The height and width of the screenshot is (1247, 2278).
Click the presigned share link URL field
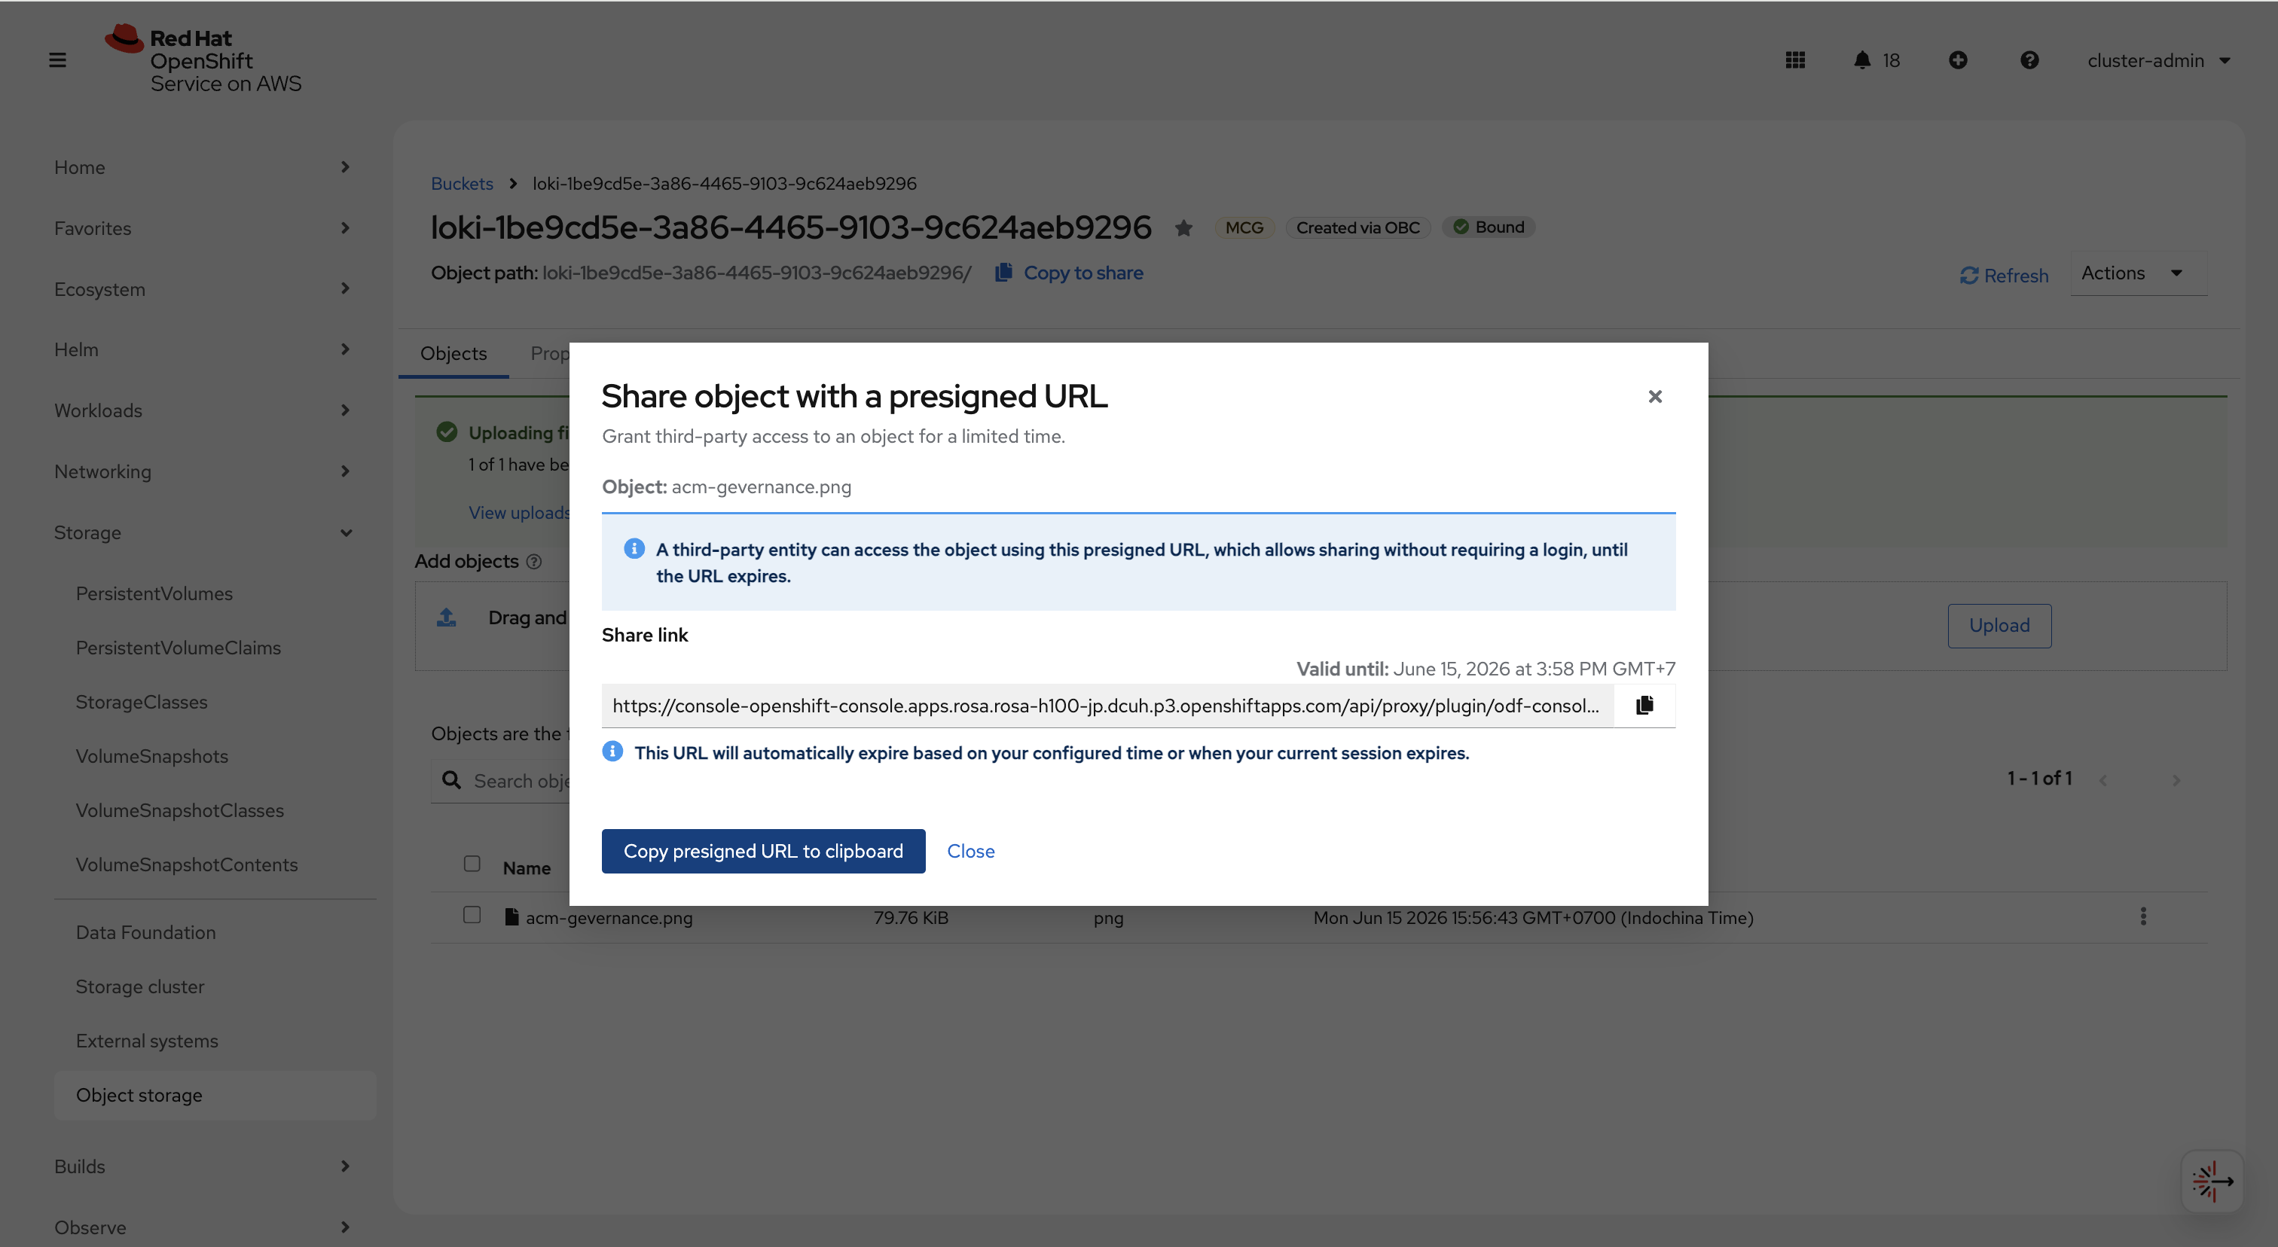click(x=1107, y=706)
